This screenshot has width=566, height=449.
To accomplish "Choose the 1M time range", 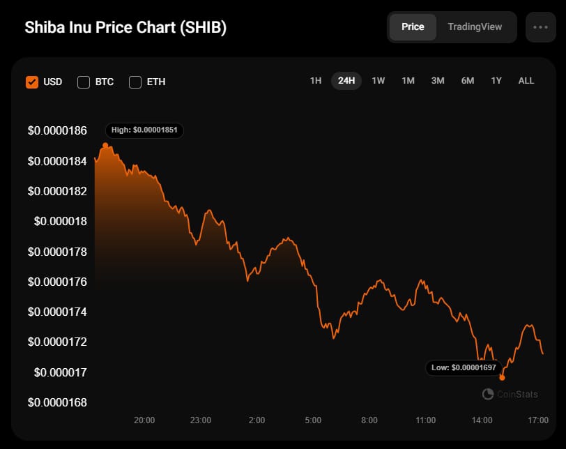I will [x=408, y=81].
